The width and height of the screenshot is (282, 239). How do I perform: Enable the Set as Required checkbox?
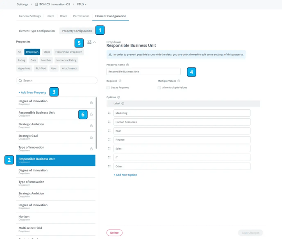pos(108,88)
